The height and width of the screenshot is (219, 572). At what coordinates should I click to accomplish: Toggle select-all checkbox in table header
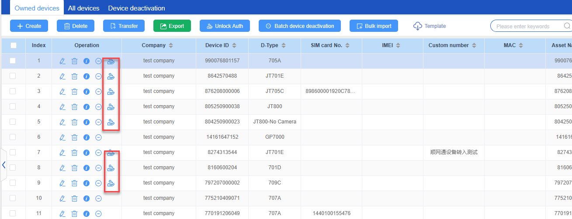coord(14,45)
